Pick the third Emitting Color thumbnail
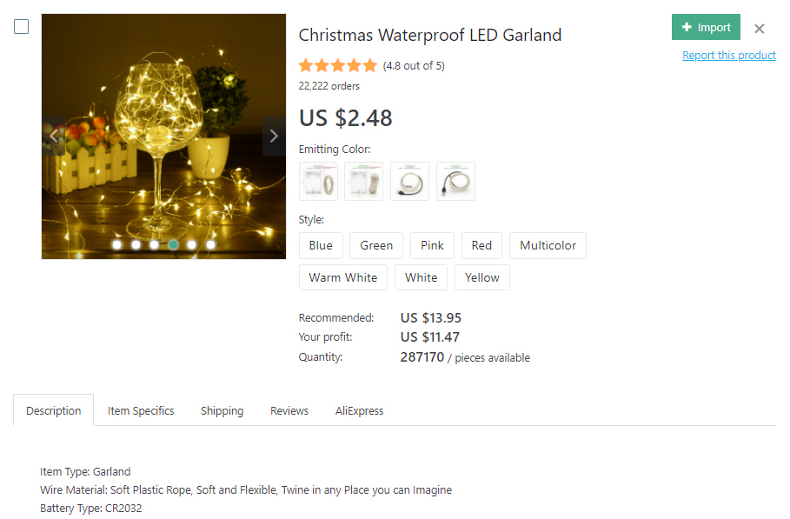Viewport: 790px width, 519px height. tap(409, 181)
